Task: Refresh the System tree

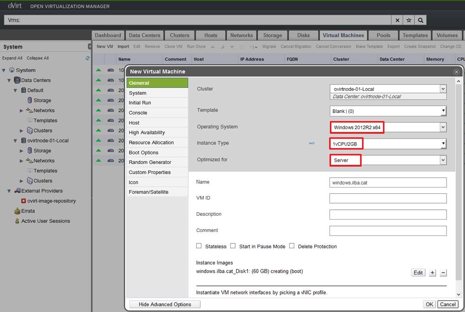Action: [x=88, y=58]
